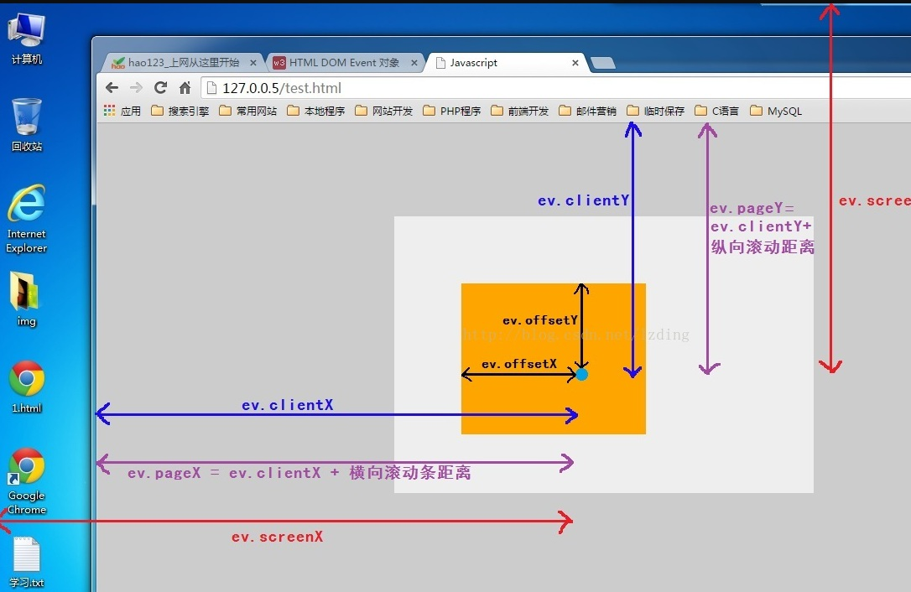The width and height of the screenshot is (911, 592).
Task: Open the 应用 apps grid shortcut
Action: pos(122,111)
